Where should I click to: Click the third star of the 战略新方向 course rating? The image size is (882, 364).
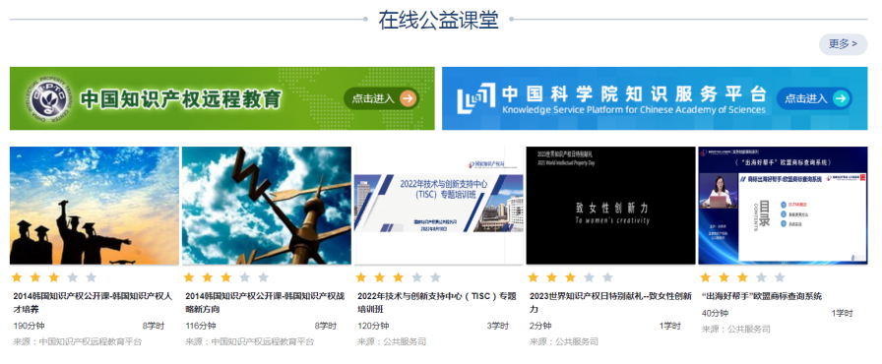[x=226, y=277]
